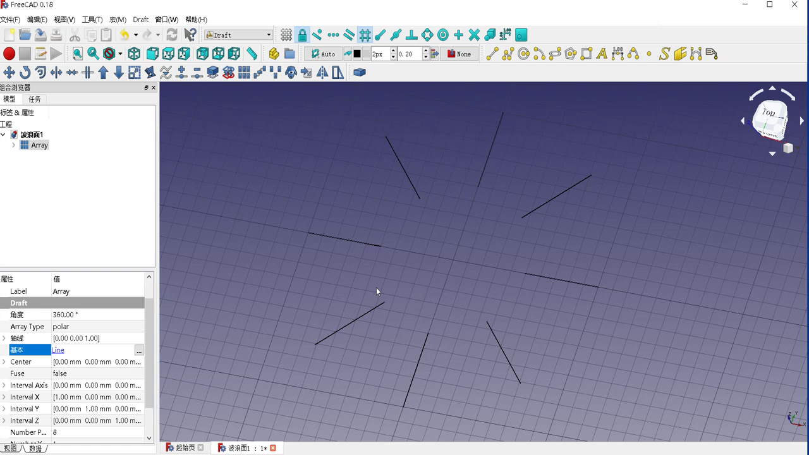
Task: Select the Draft Ellipse tool
Action: 555,54
